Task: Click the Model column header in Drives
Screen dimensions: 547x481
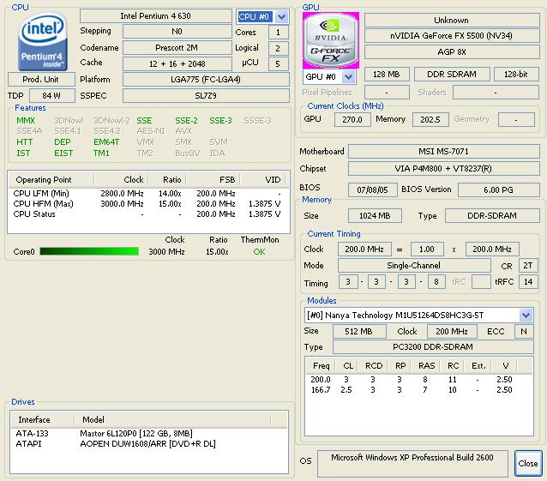Action: click(172, 419)
